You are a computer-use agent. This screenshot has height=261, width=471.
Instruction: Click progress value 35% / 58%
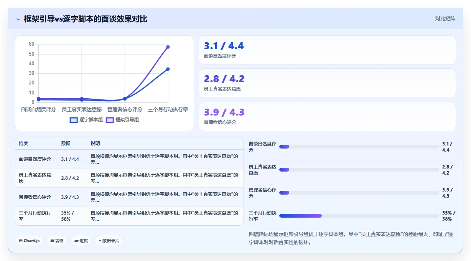(448, 216)
